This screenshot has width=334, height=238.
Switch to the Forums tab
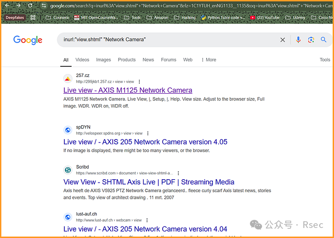168,60
